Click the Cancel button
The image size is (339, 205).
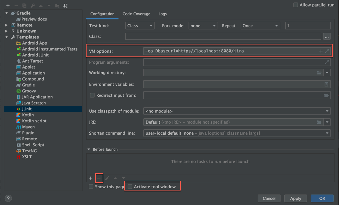tap(269, 198)
